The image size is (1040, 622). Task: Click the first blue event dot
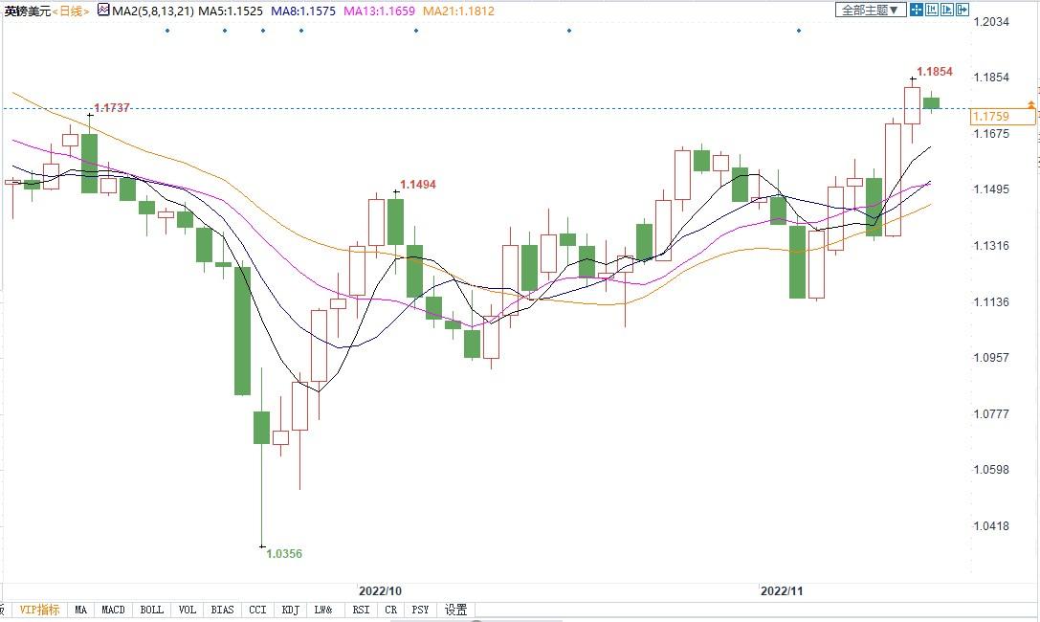click(x=166, y=31)
